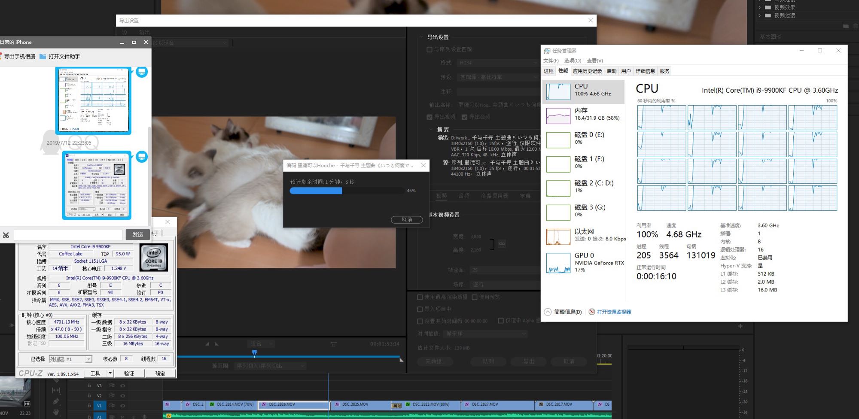The height and width of the screenshot is (419, 859).
Task: Click the message input field in iPhone chat
Action: 68,235
